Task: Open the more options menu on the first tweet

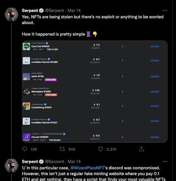Action: tap(165, 11)
